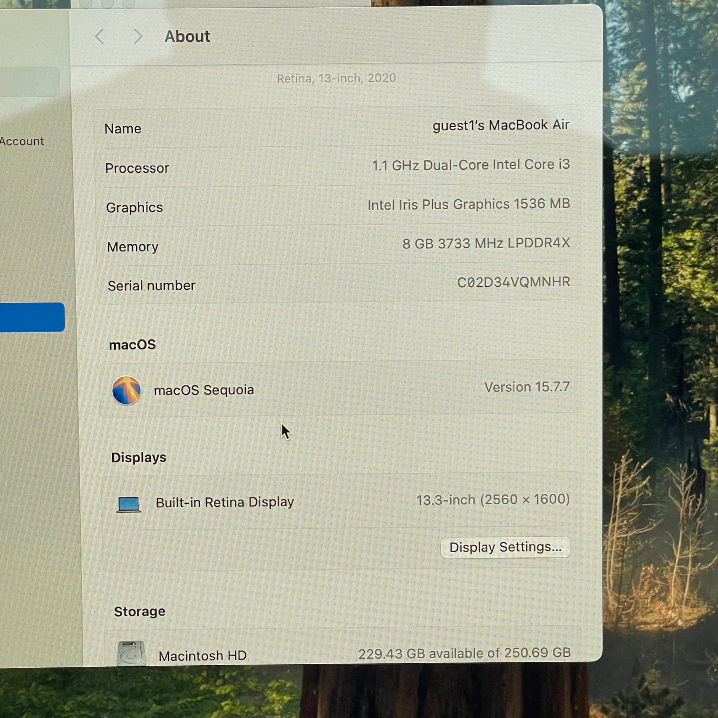Select the highlighted blue sidebar item
718x718 pixels.
(32, 317)
